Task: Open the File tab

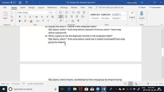Action: pyautogui.click(x=5, y=7)
